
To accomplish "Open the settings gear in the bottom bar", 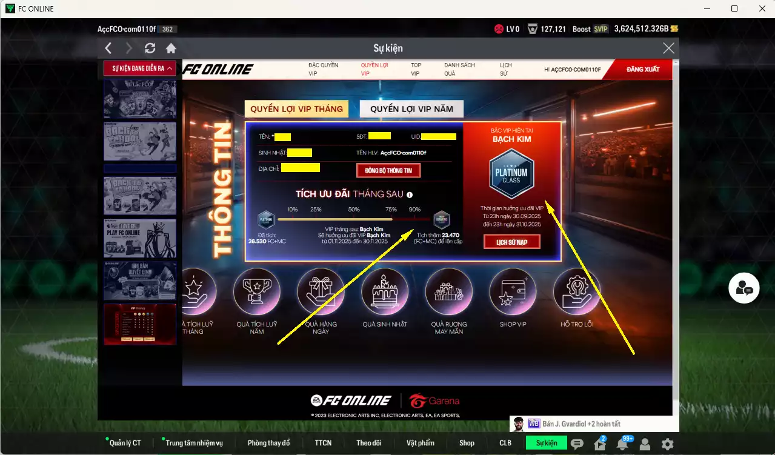I will pos(667,443).
